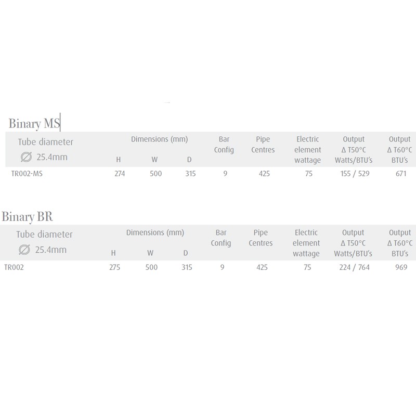Click the 969 BTU output value
This screenshot has height=416, width=416.
(401, 267)
